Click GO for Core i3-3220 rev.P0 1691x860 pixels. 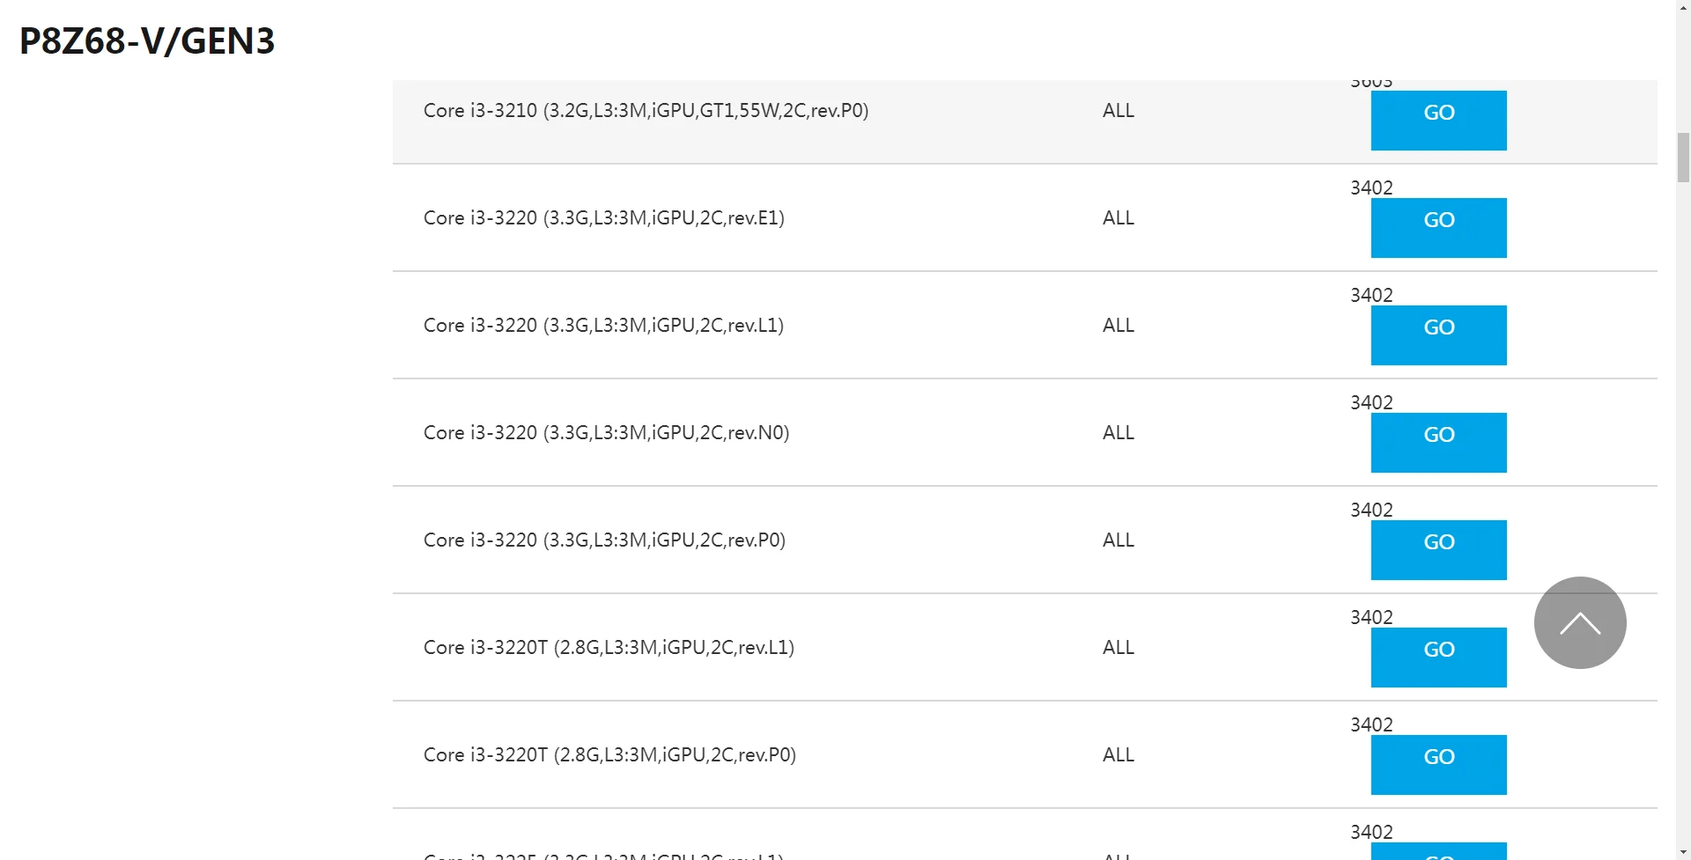[x=1438, y=550]
